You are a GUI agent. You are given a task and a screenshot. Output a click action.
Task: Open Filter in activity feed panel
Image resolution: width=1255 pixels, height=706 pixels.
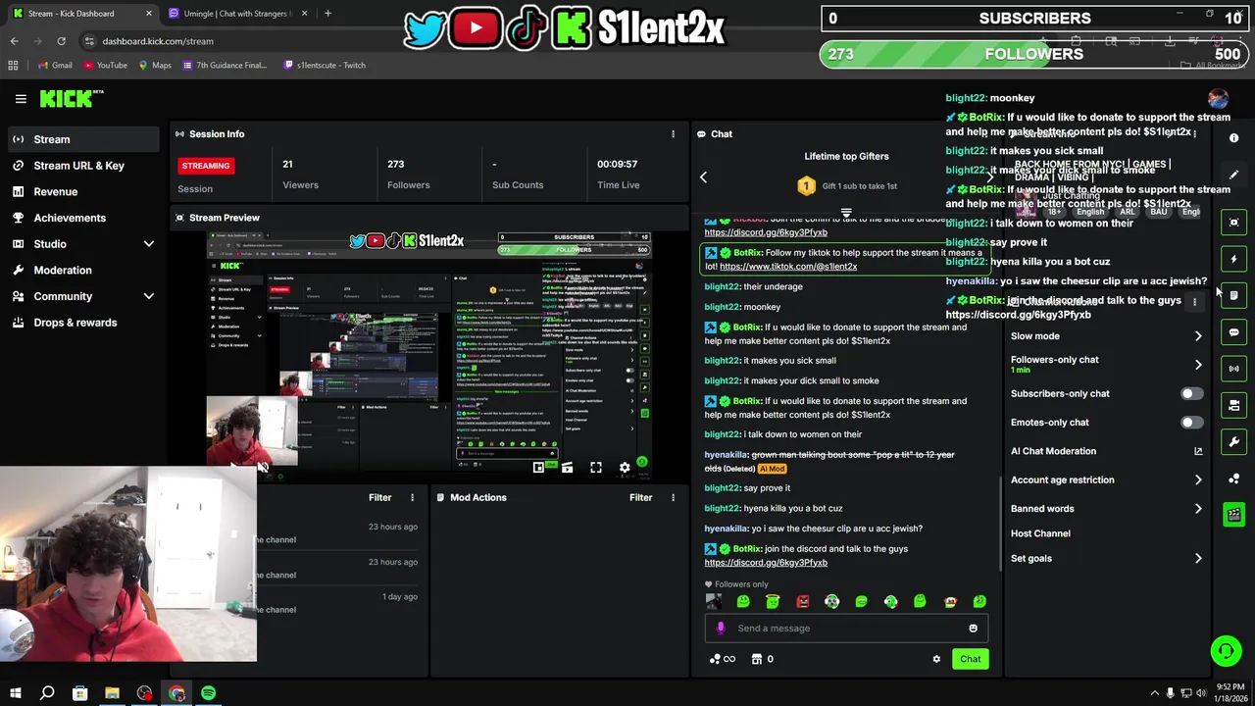click(379, 497)
